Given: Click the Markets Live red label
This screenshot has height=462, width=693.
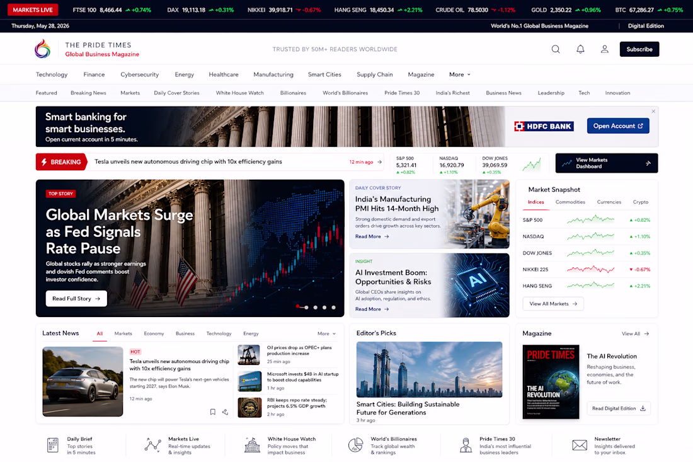Looking at the screenshot, I should pyautogui.click(x=33, y=9).
